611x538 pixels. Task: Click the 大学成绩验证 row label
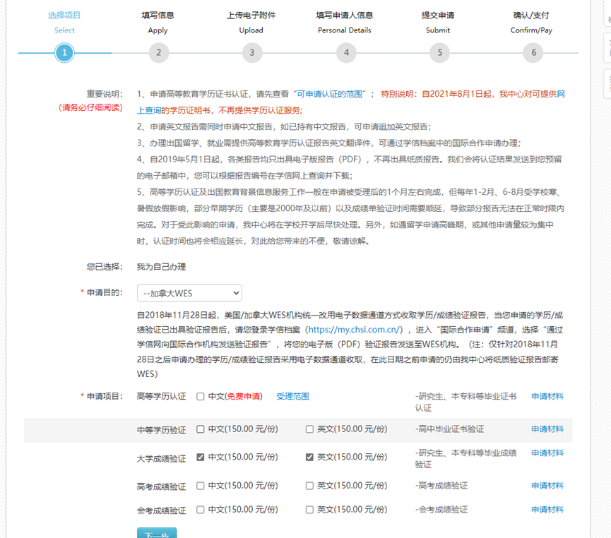(x=161, y=459)
